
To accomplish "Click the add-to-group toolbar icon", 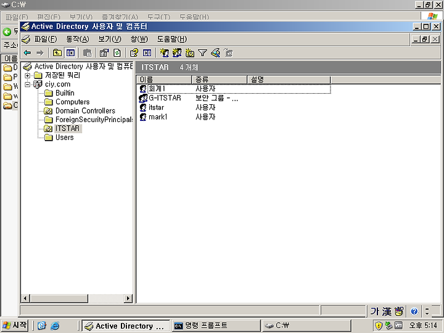I will (x=228, y=53).
